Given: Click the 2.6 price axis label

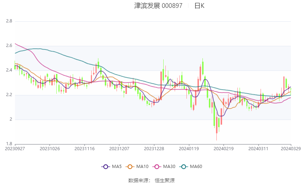Looking at the screenshot, I should pyautogui.click(x=9, y=46).
